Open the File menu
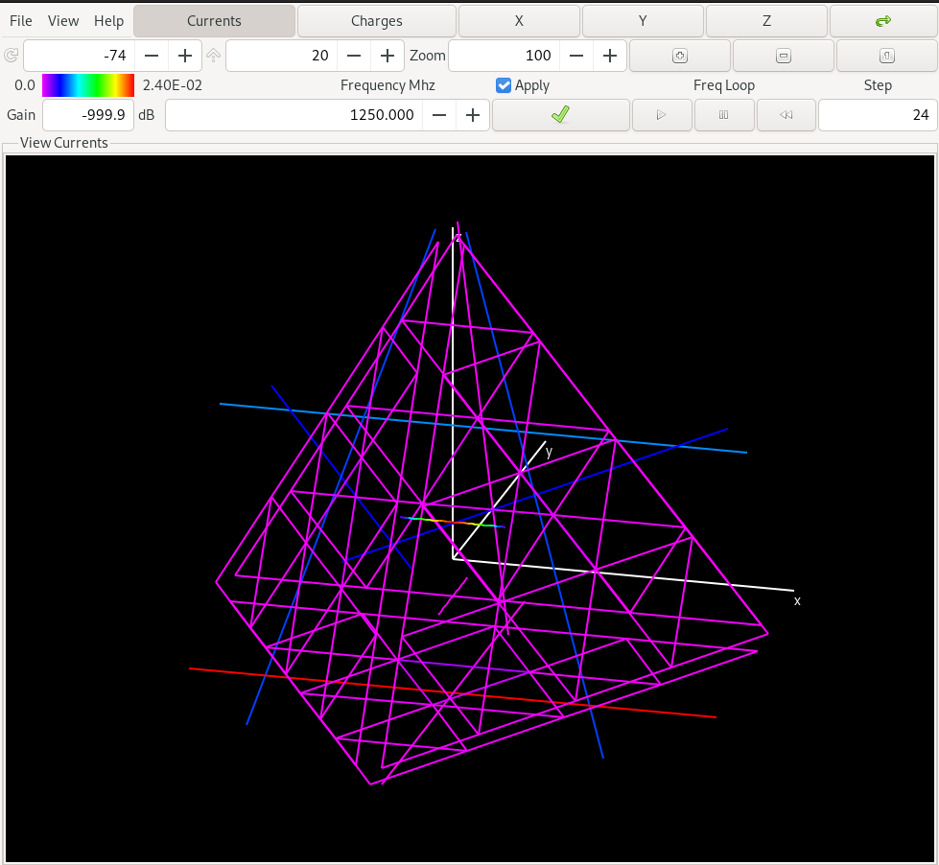 20,20
